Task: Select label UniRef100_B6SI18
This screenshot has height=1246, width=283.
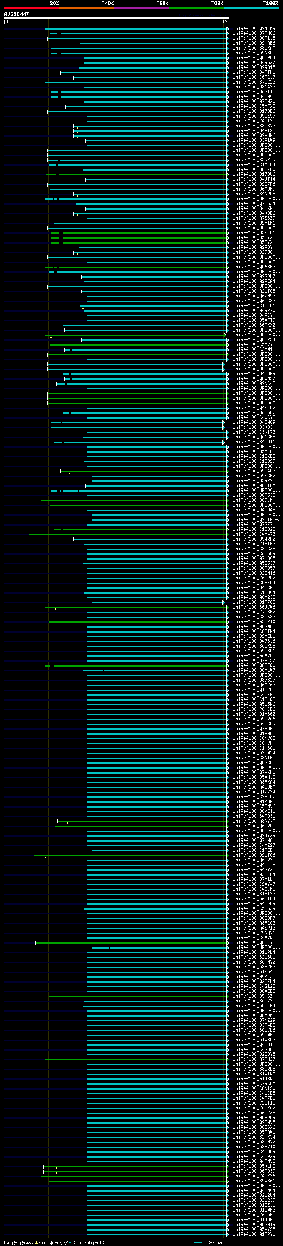Action: click(x=253, y=92)
